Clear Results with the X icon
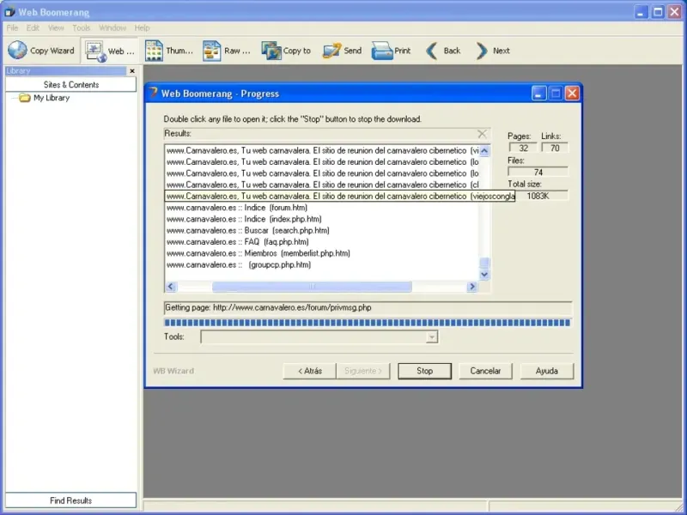The width and height of the screenshot is (687, 515). tap(482, 134)
